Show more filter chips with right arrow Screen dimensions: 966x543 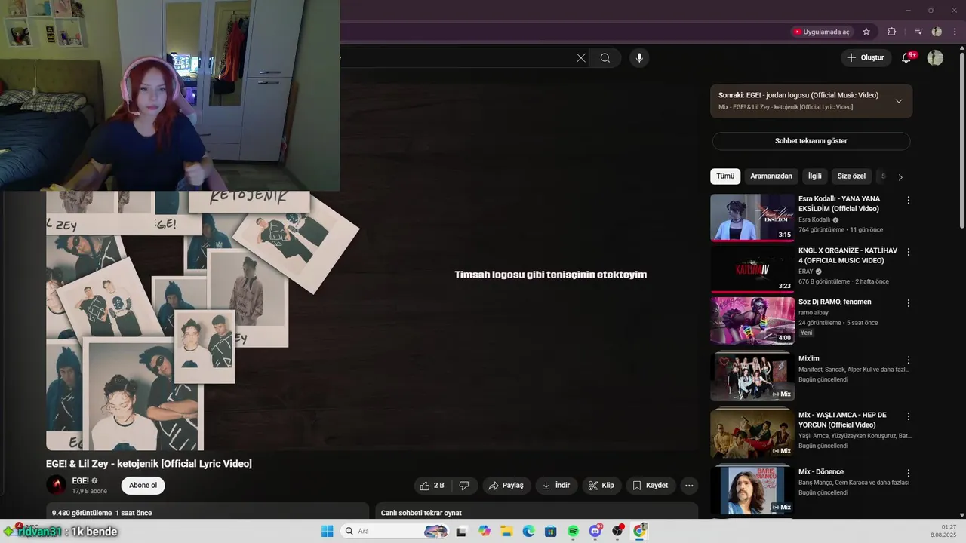click(x=900, y=177)
